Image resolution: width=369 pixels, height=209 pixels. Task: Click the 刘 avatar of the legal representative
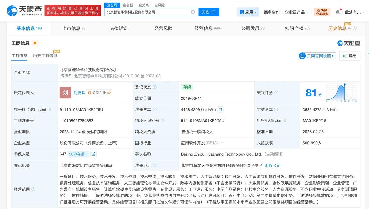point(65,93)
